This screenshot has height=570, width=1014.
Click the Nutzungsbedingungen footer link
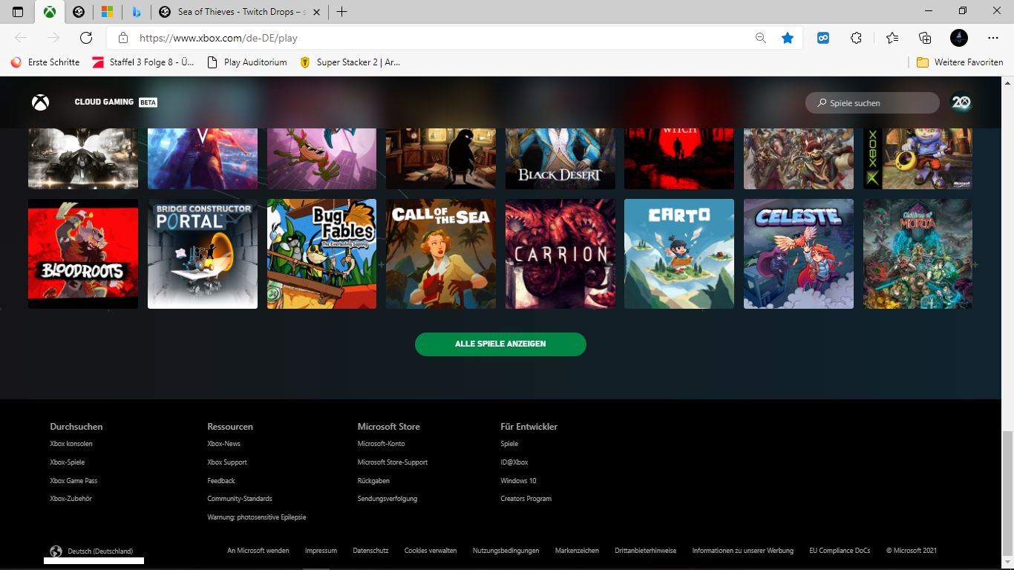point(506,551)
